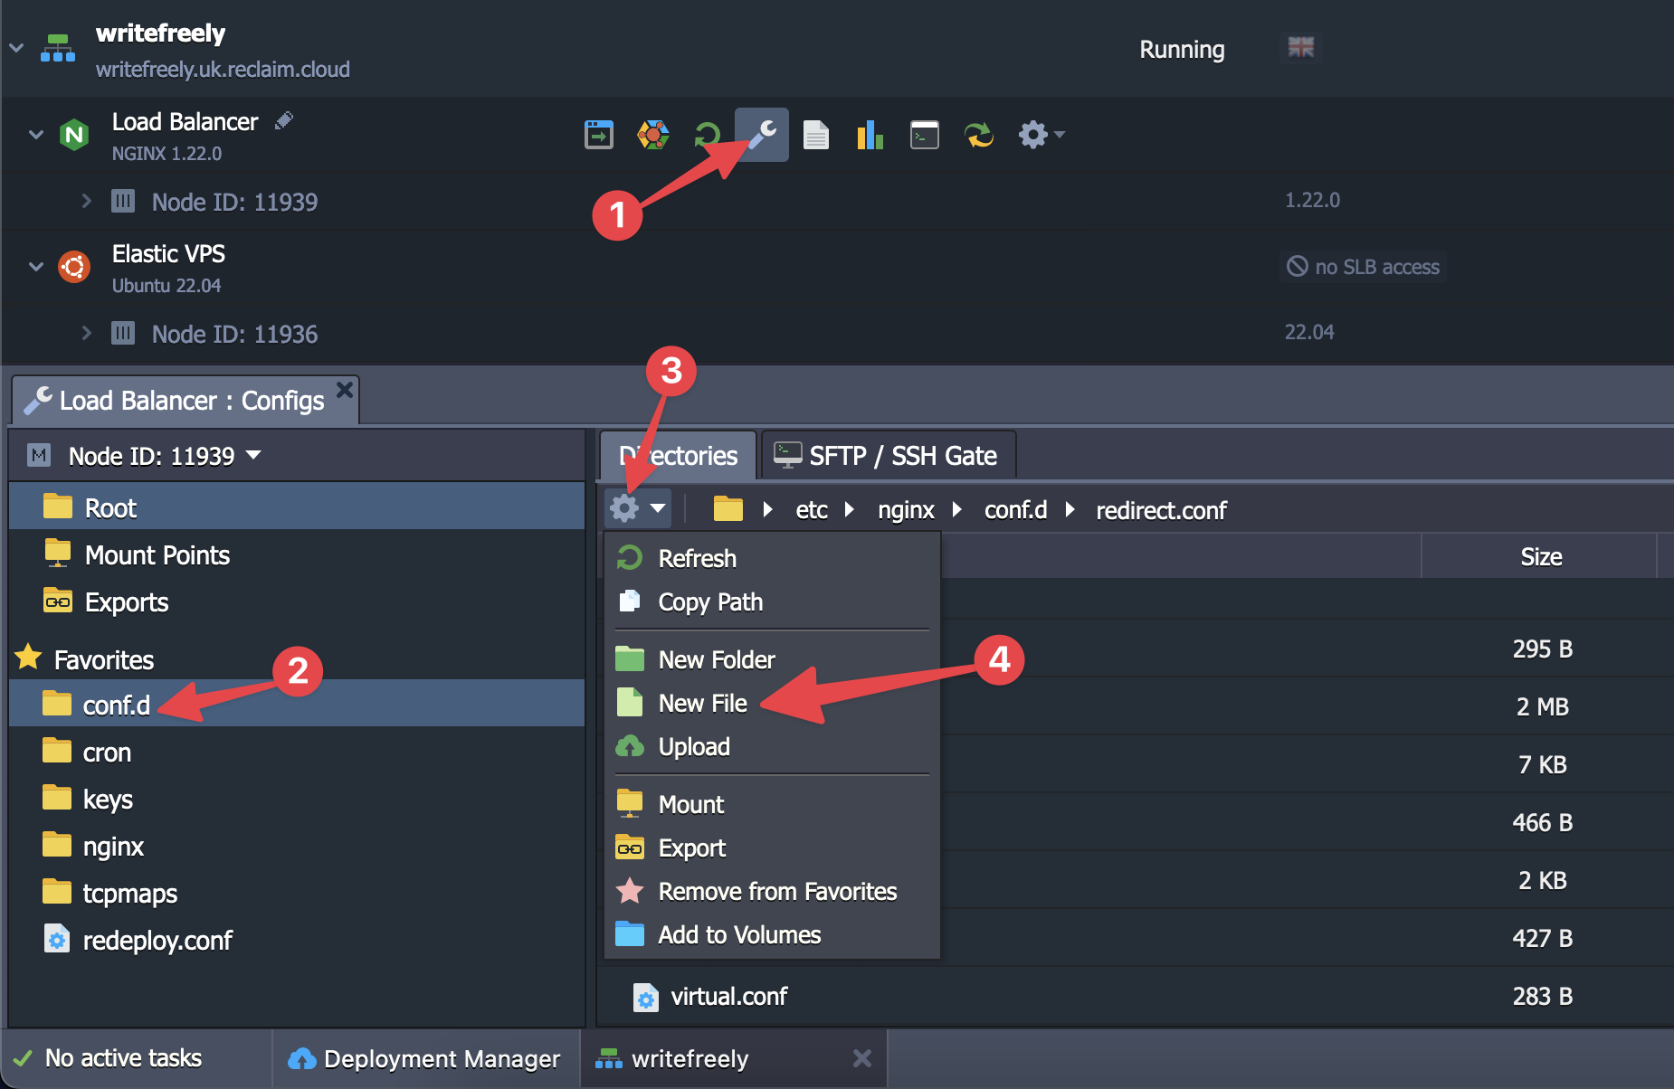The image size is (1674, 1089).
Task: Switch to the SFTP / SSH Gate tab
Action: pos(889,456)
